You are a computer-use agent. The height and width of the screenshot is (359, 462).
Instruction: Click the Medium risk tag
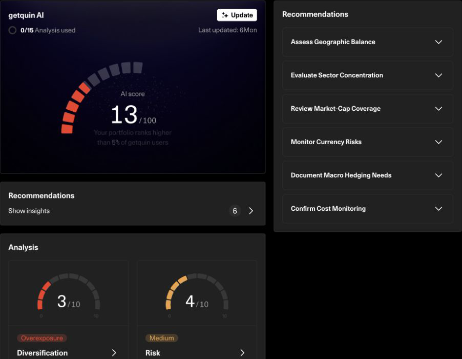click(161, 338)
